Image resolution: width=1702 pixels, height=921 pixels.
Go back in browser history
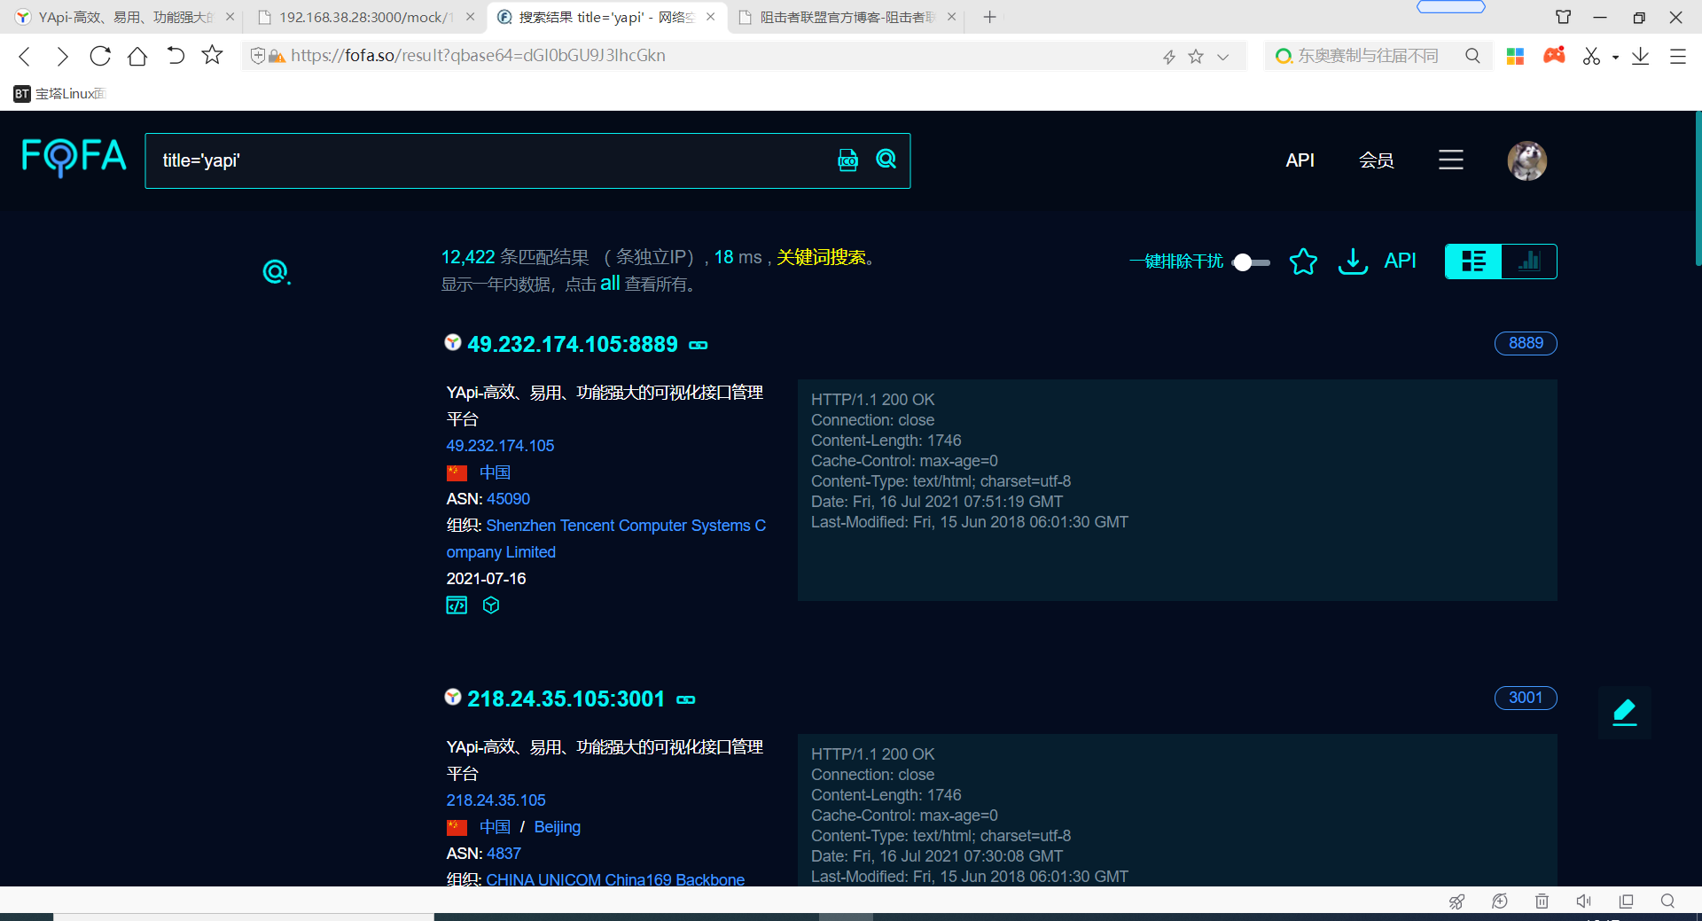click(x=25, y=56)
